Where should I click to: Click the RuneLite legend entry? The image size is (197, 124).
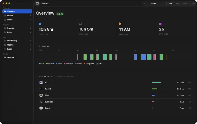click(68, 64)
